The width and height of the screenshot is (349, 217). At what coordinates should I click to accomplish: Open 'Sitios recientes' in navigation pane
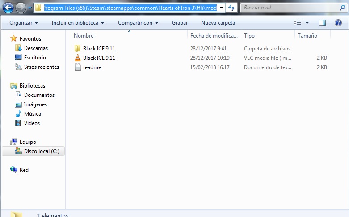click(x=42, y=67)
